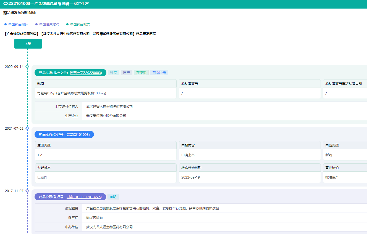Toggle 中国临床试验 legend filter

(49, 25)
